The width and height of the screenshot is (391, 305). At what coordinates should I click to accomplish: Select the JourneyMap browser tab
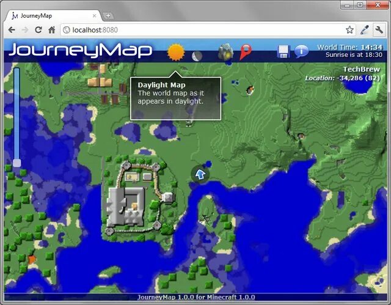54,16
